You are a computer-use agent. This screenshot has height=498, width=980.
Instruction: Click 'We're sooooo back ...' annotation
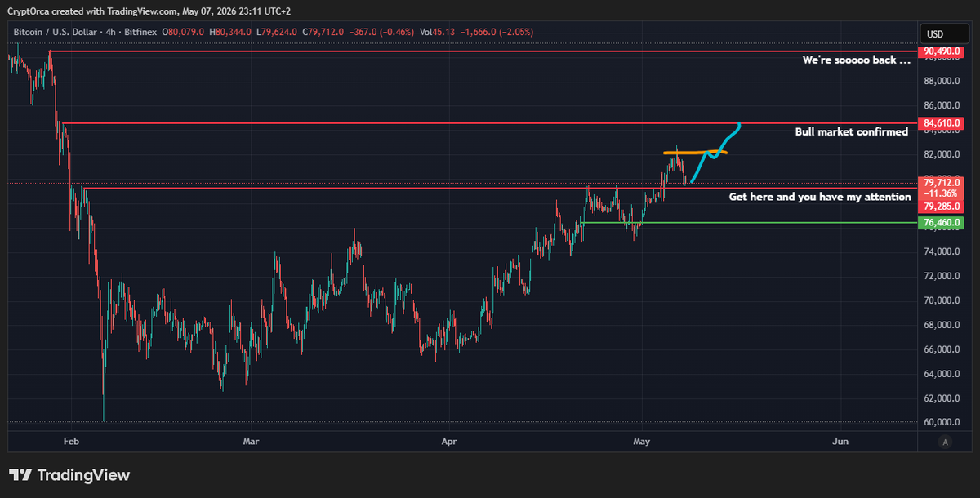[856, 60]
